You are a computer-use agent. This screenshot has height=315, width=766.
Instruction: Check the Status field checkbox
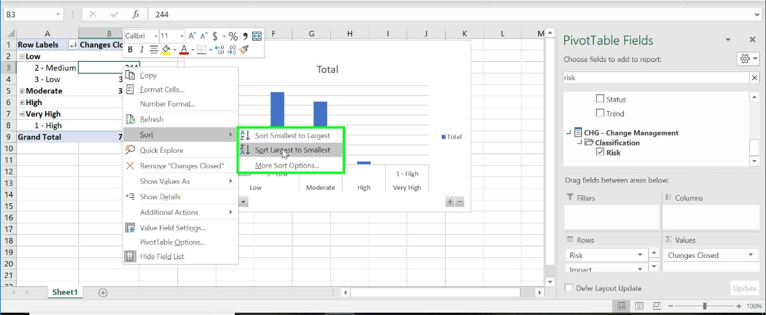pyautogui.click(x=600, y=99)
